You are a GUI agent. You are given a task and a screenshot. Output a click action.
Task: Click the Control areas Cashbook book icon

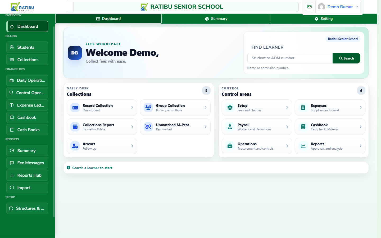click(x=303, y=127)
